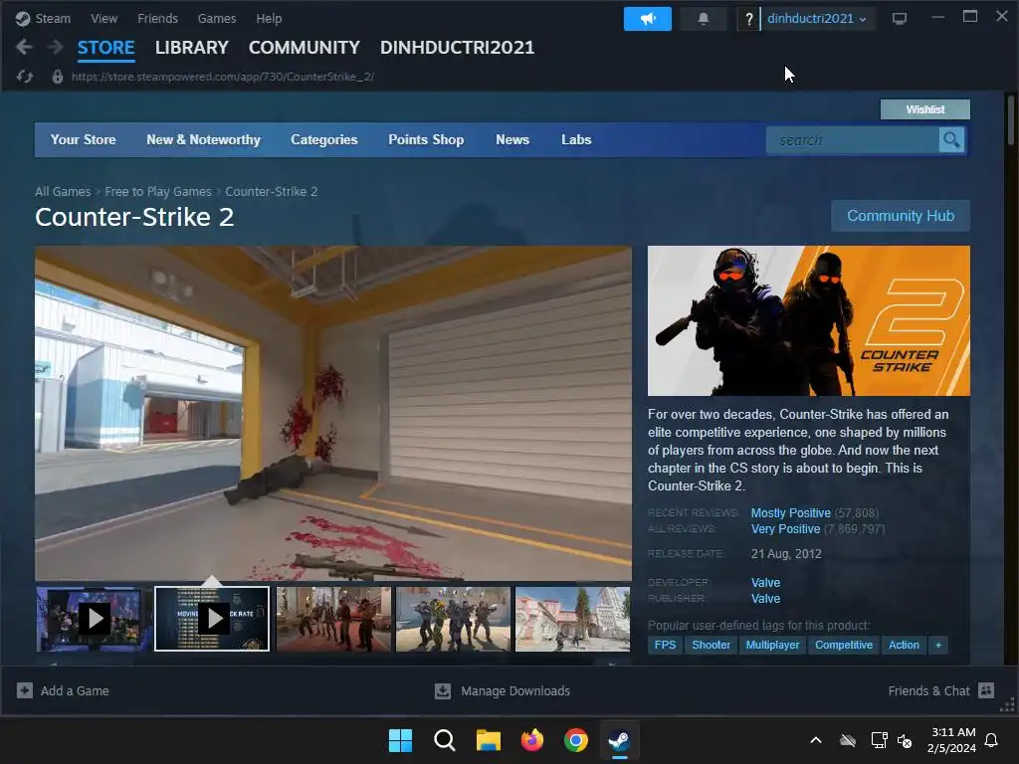Launch Chrome from the taskbar
Image resolution: width=1019 pixels, height=764 pixels.
(576, 740)
